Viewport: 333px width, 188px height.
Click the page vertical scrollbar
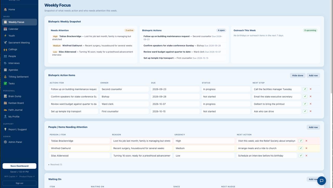pos(331,47)
